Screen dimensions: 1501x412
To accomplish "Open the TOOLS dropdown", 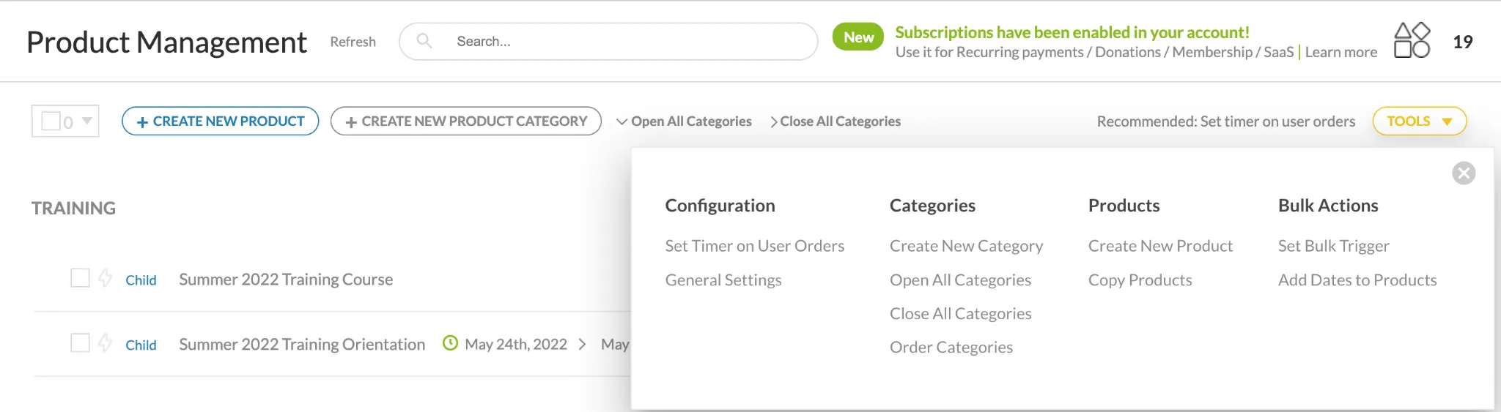I will tap(1419, 121).
